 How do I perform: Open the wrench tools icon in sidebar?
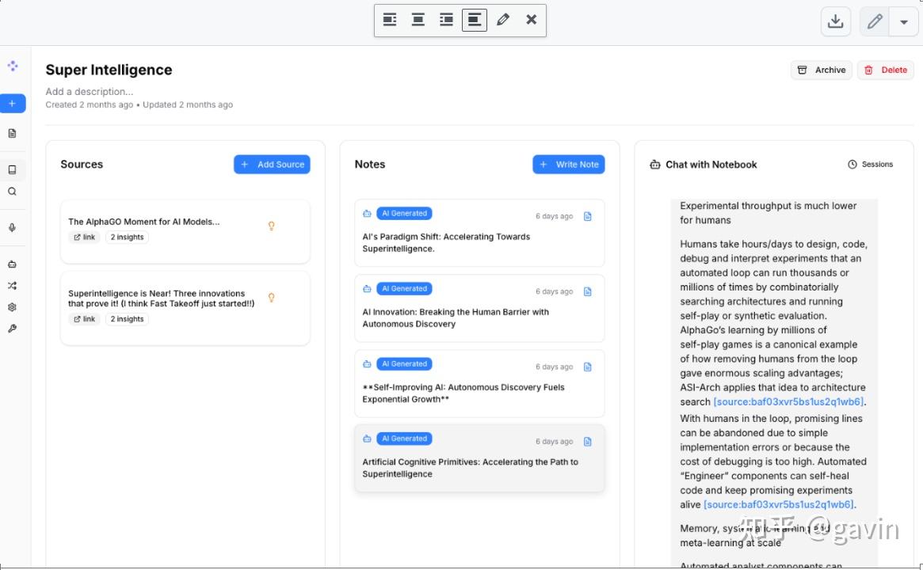click(x=13, y=329)
